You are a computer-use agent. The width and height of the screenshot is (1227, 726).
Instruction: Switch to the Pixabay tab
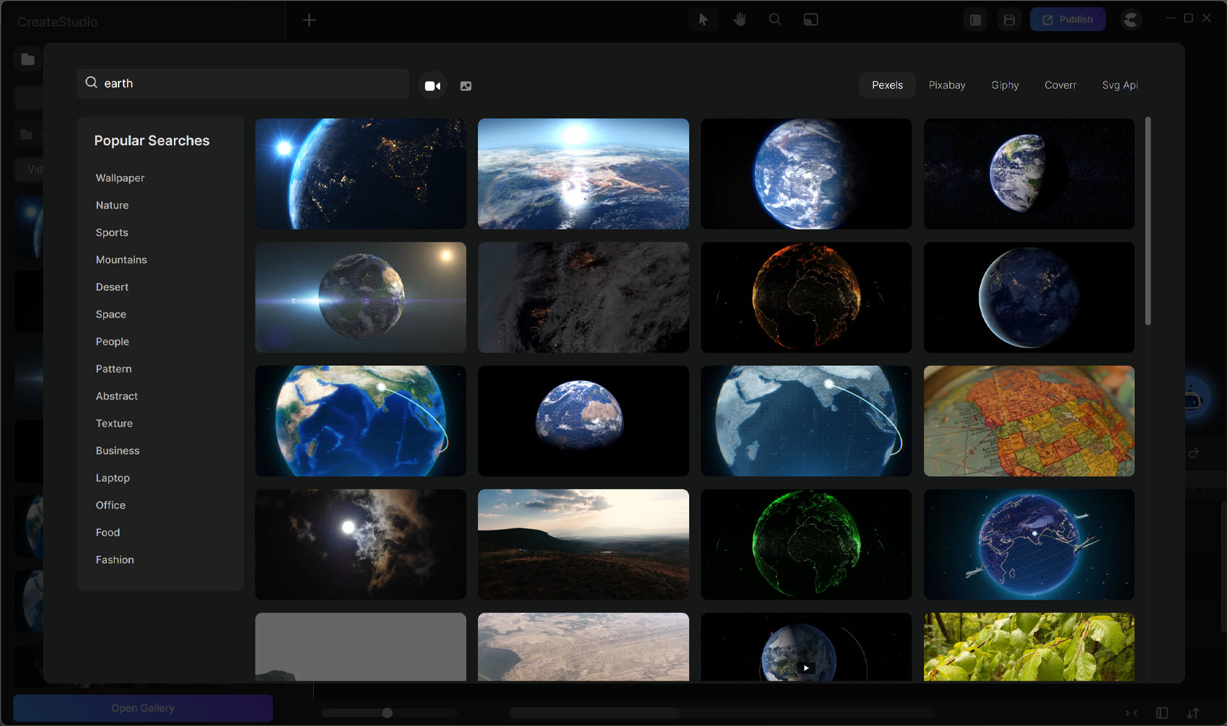(x=946, y=85)
